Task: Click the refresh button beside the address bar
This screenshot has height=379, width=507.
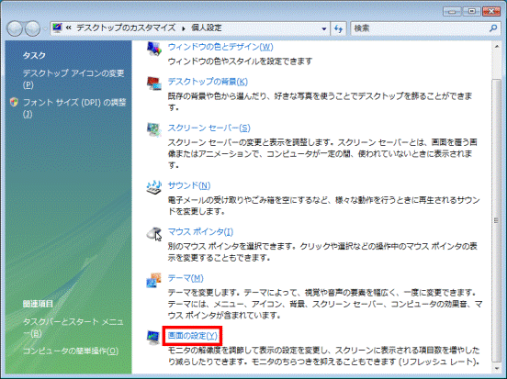Action: (338, 28)
